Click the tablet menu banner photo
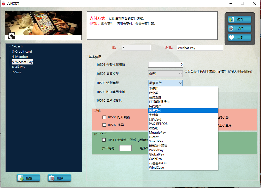The height and width of the screenshot is (188, 261). 43,26
